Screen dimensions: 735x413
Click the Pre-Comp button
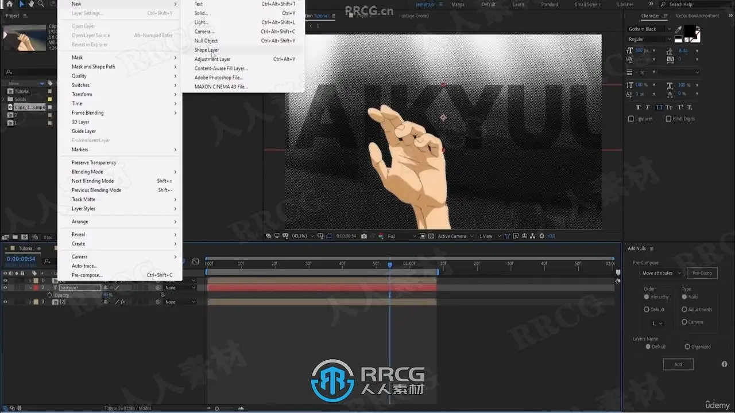point(702,273)
